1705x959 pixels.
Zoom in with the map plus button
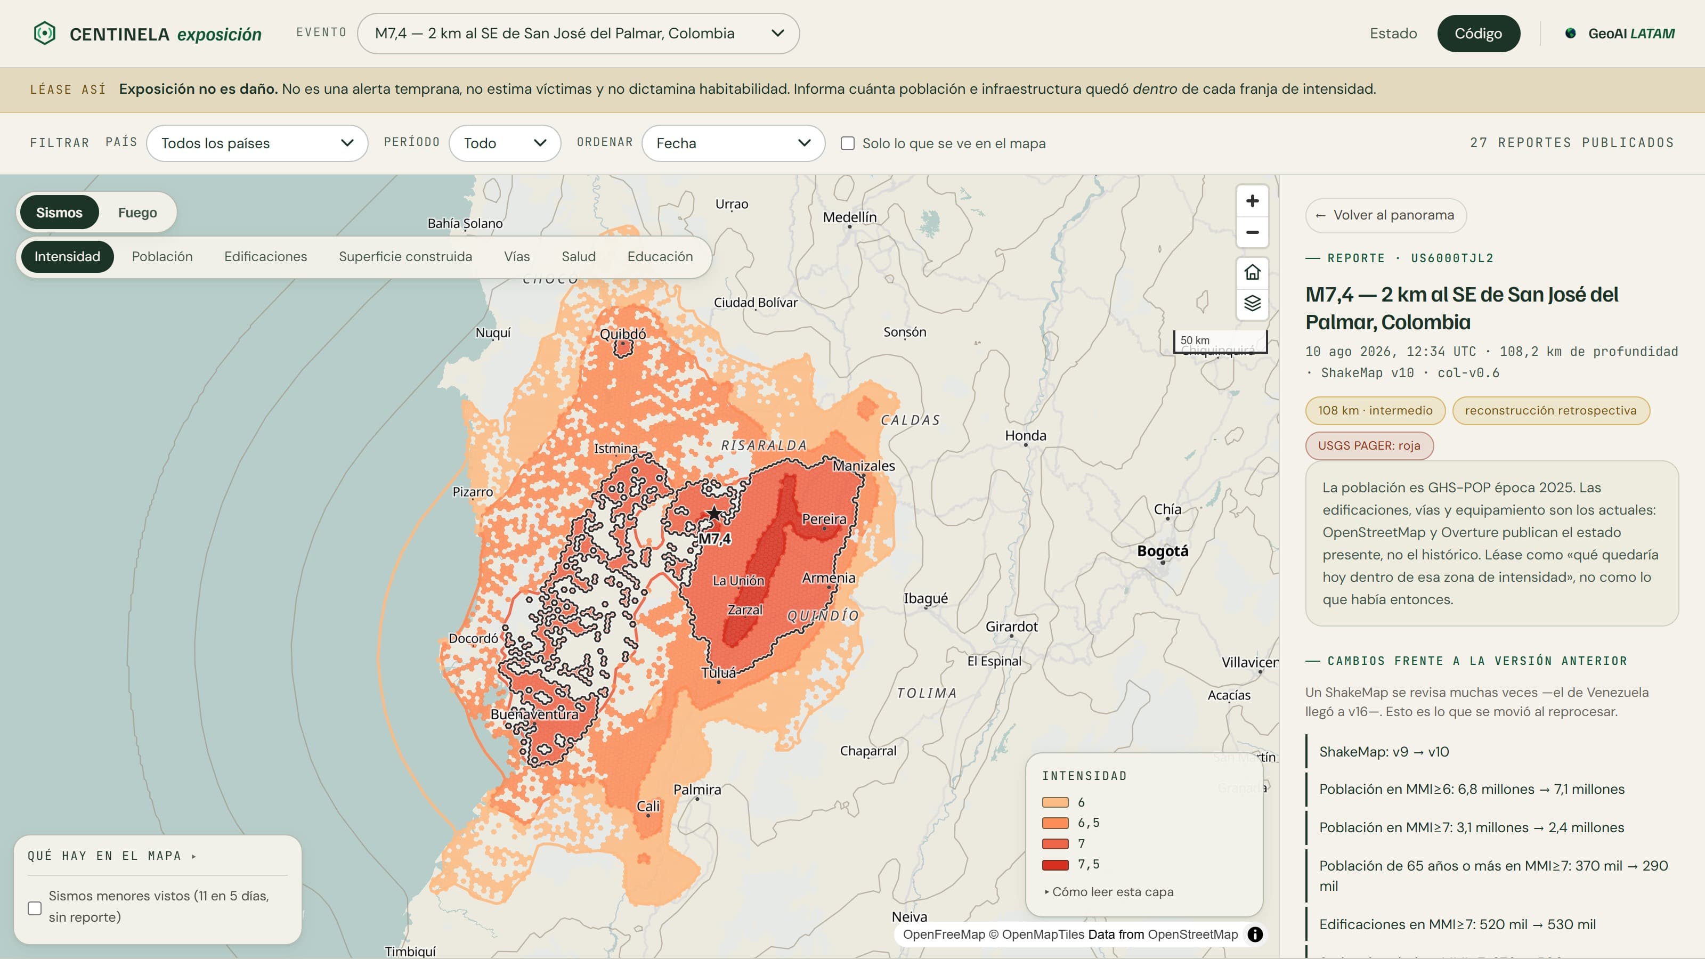[1252, 201]
